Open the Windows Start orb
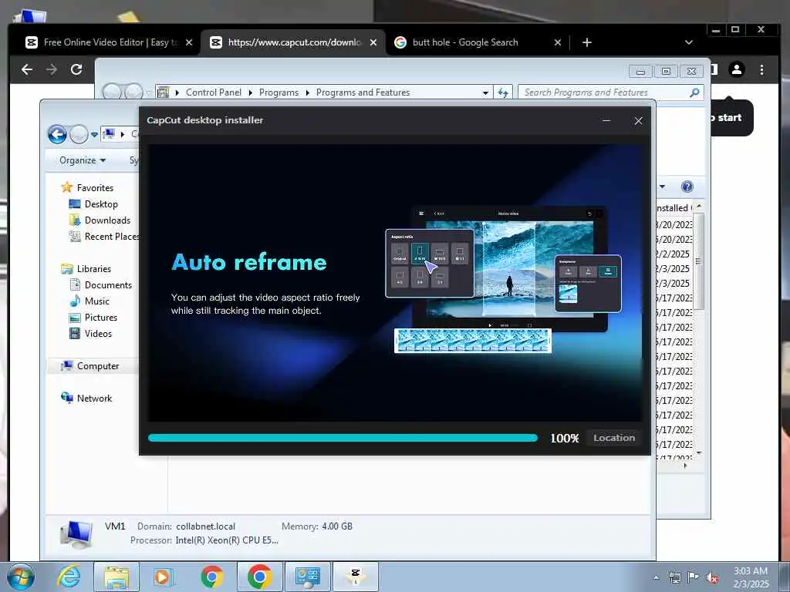 [x=21, y=577]
